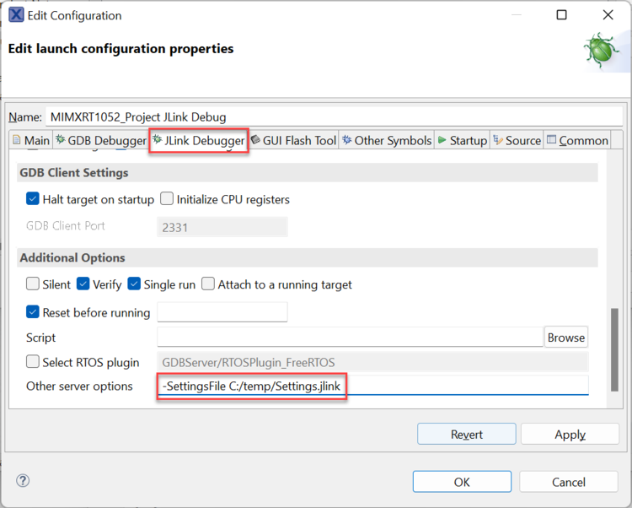The image size is (632, 508).
Task: Open the Common tab
Action: click(577, 141)
